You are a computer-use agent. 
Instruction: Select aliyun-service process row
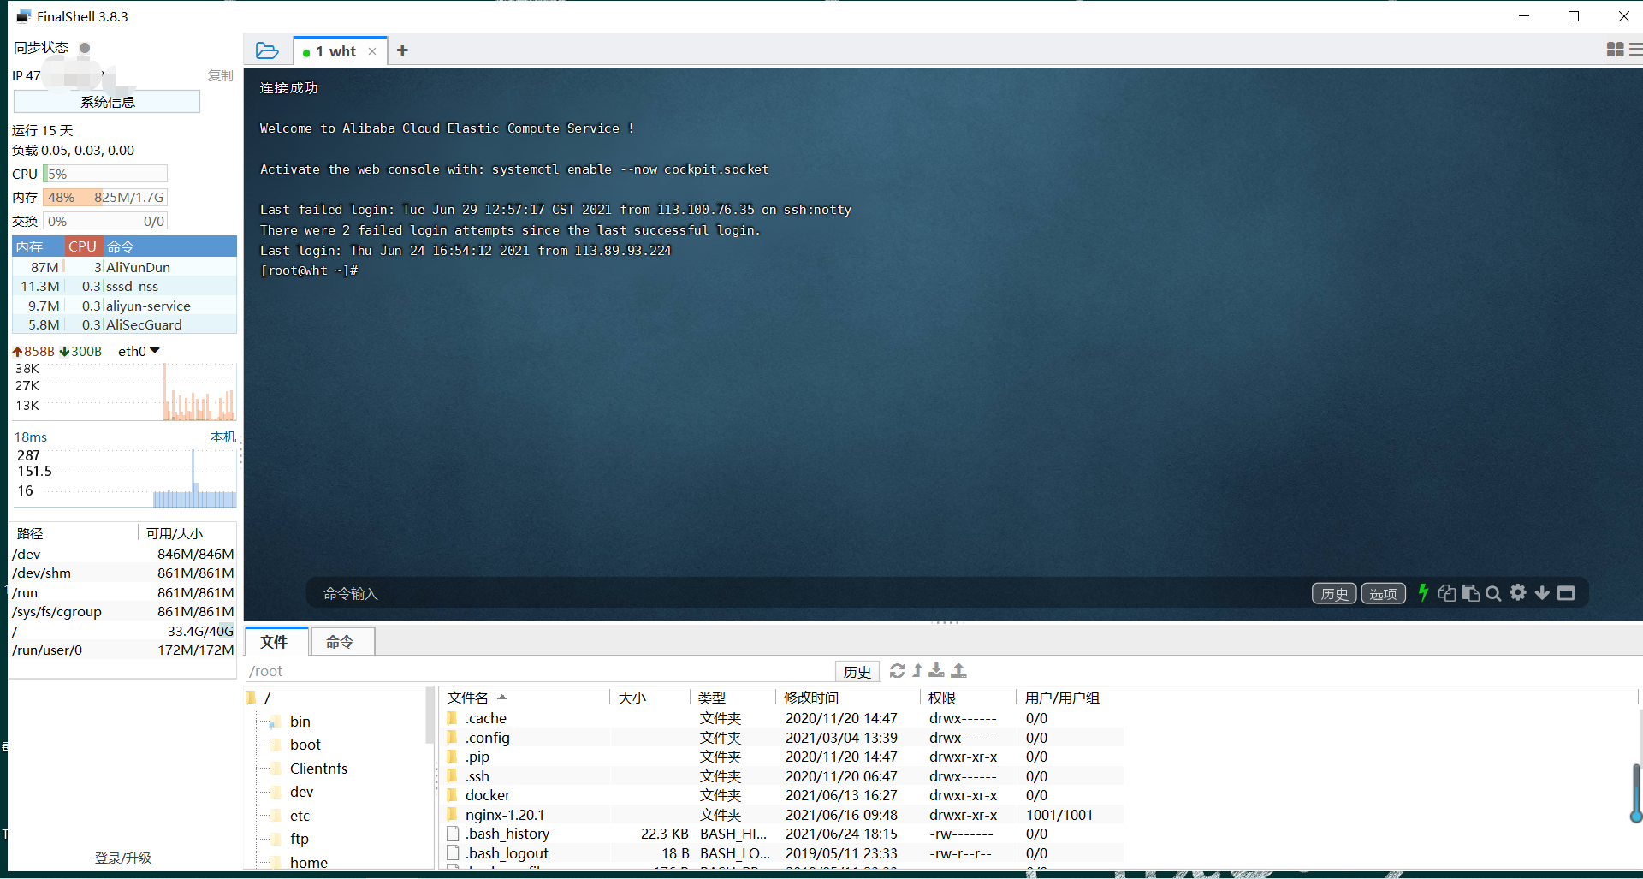(124, 306)
